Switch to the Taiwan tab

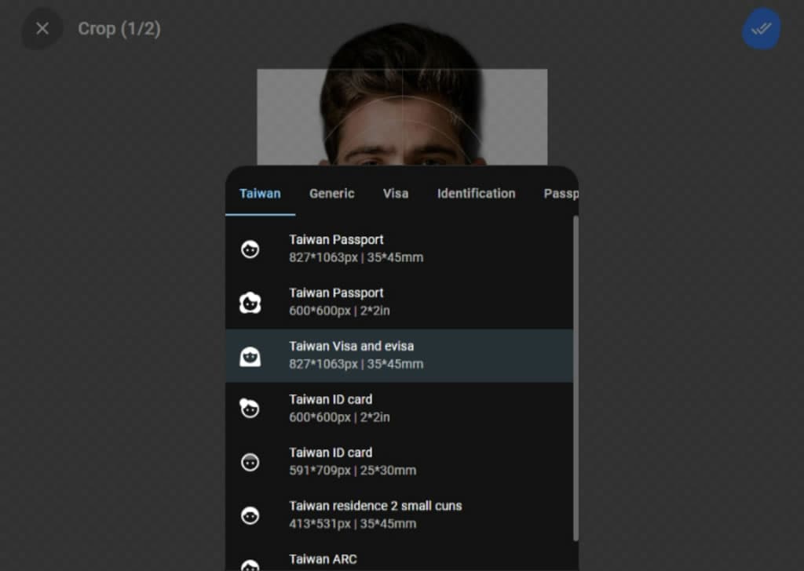(260, 194)
